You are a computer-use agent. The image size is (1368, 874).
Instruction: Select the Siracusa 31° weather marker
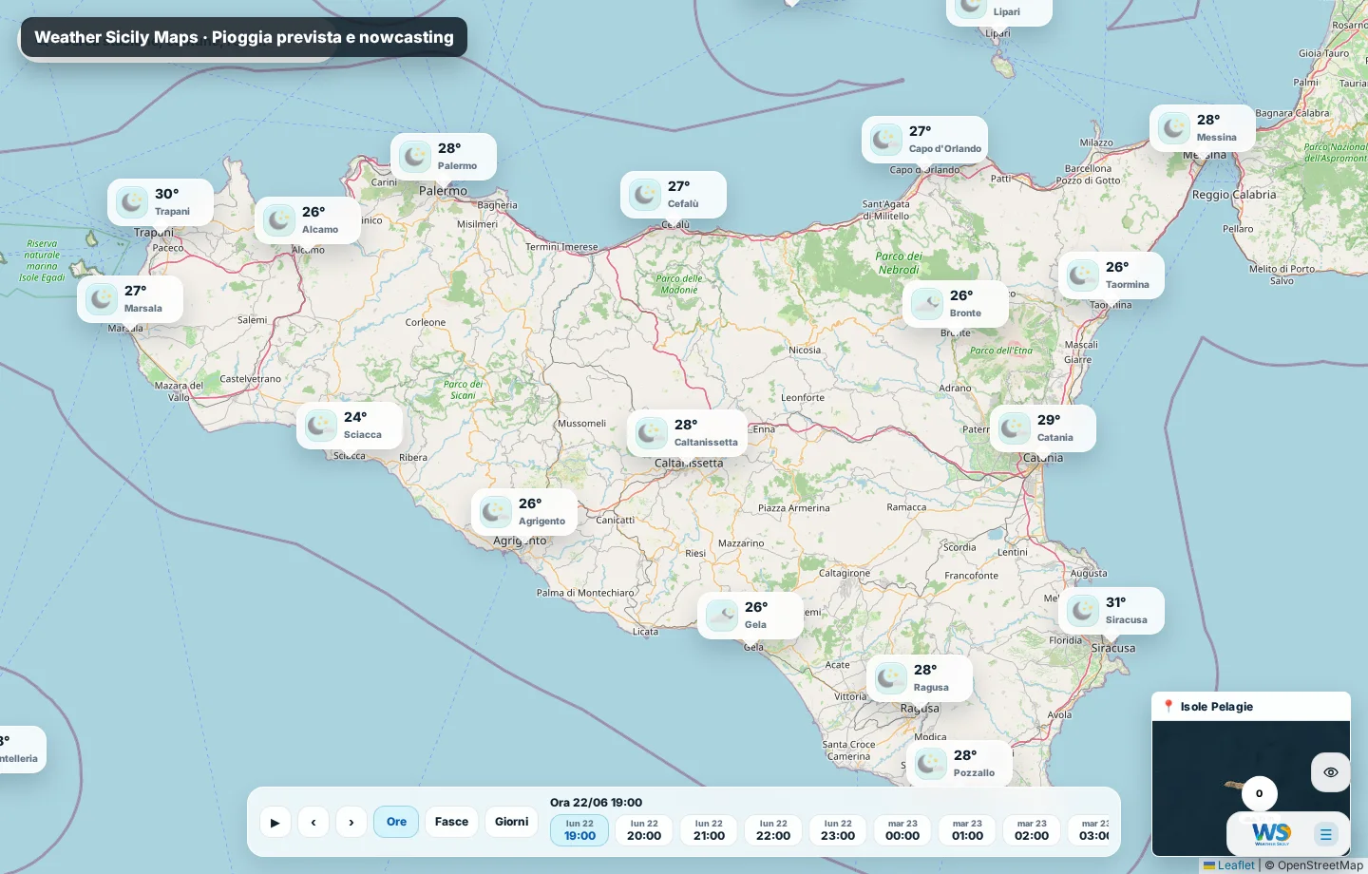click(x=1111, y=611)
